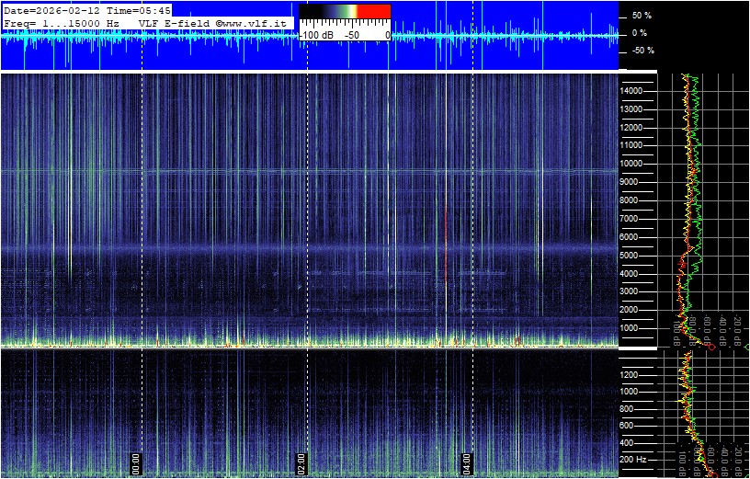Click the red vertical streak in the spectrogram
Image resolution: width=750 pixels, height=479 pixels.
[x=446, y=244]
